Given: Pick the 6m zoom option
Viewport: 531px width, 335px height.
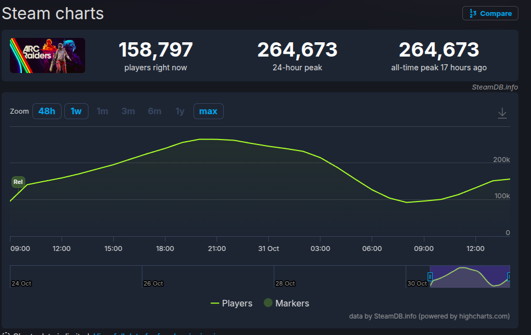Looking at the screenshot, I should 154,111.
